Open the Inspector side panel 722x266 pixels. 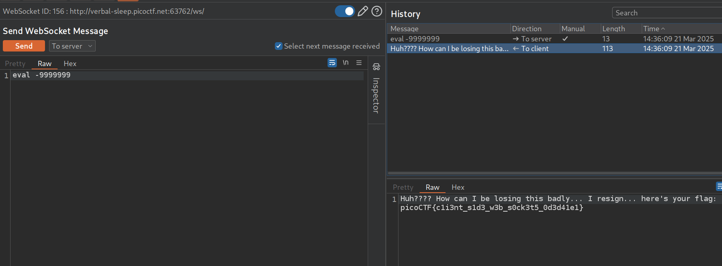(376, 89)
